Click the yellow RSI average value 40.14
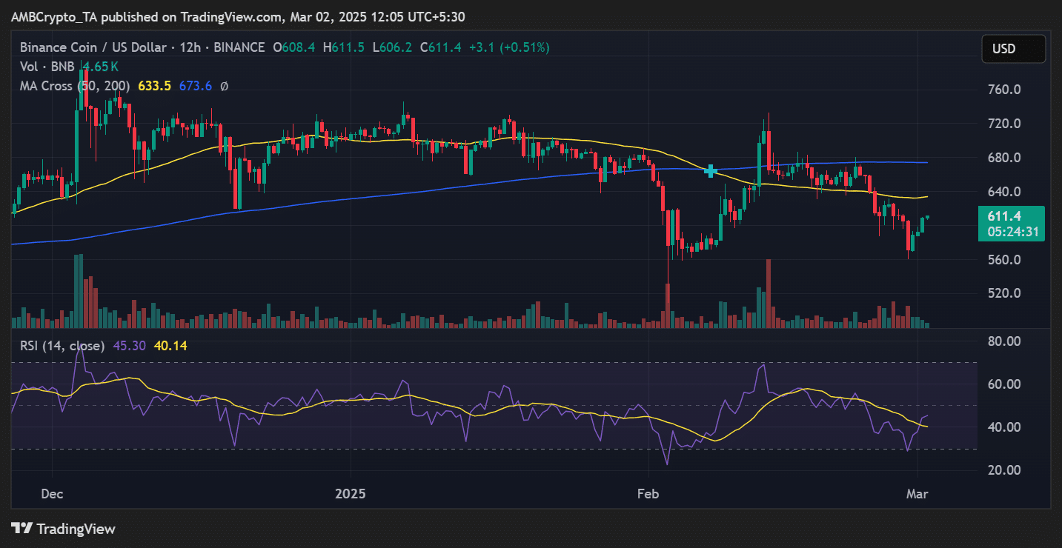The width and height of the screenshot is (1062, 548). (x=171, y=345)
